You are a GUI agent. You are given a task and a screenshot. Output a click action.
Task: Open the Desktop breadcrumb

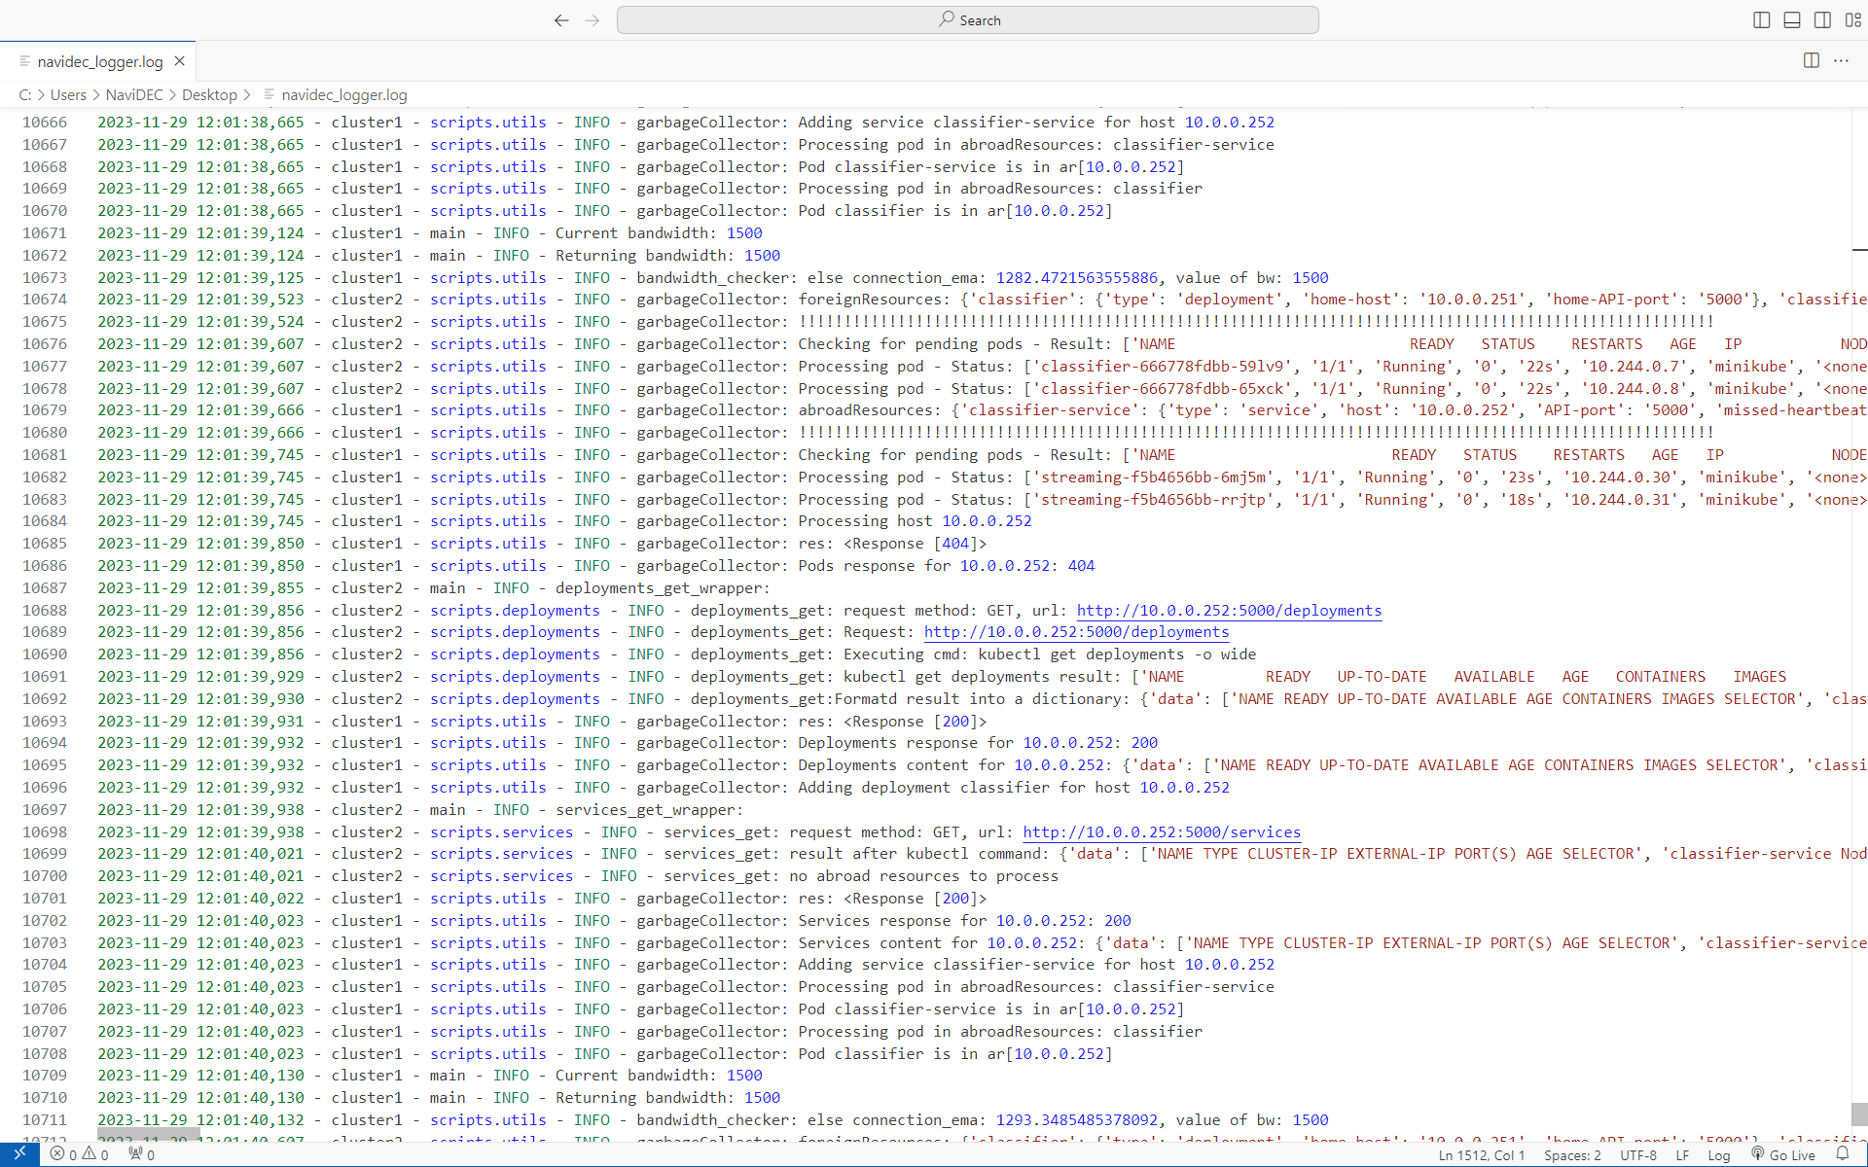209,94
